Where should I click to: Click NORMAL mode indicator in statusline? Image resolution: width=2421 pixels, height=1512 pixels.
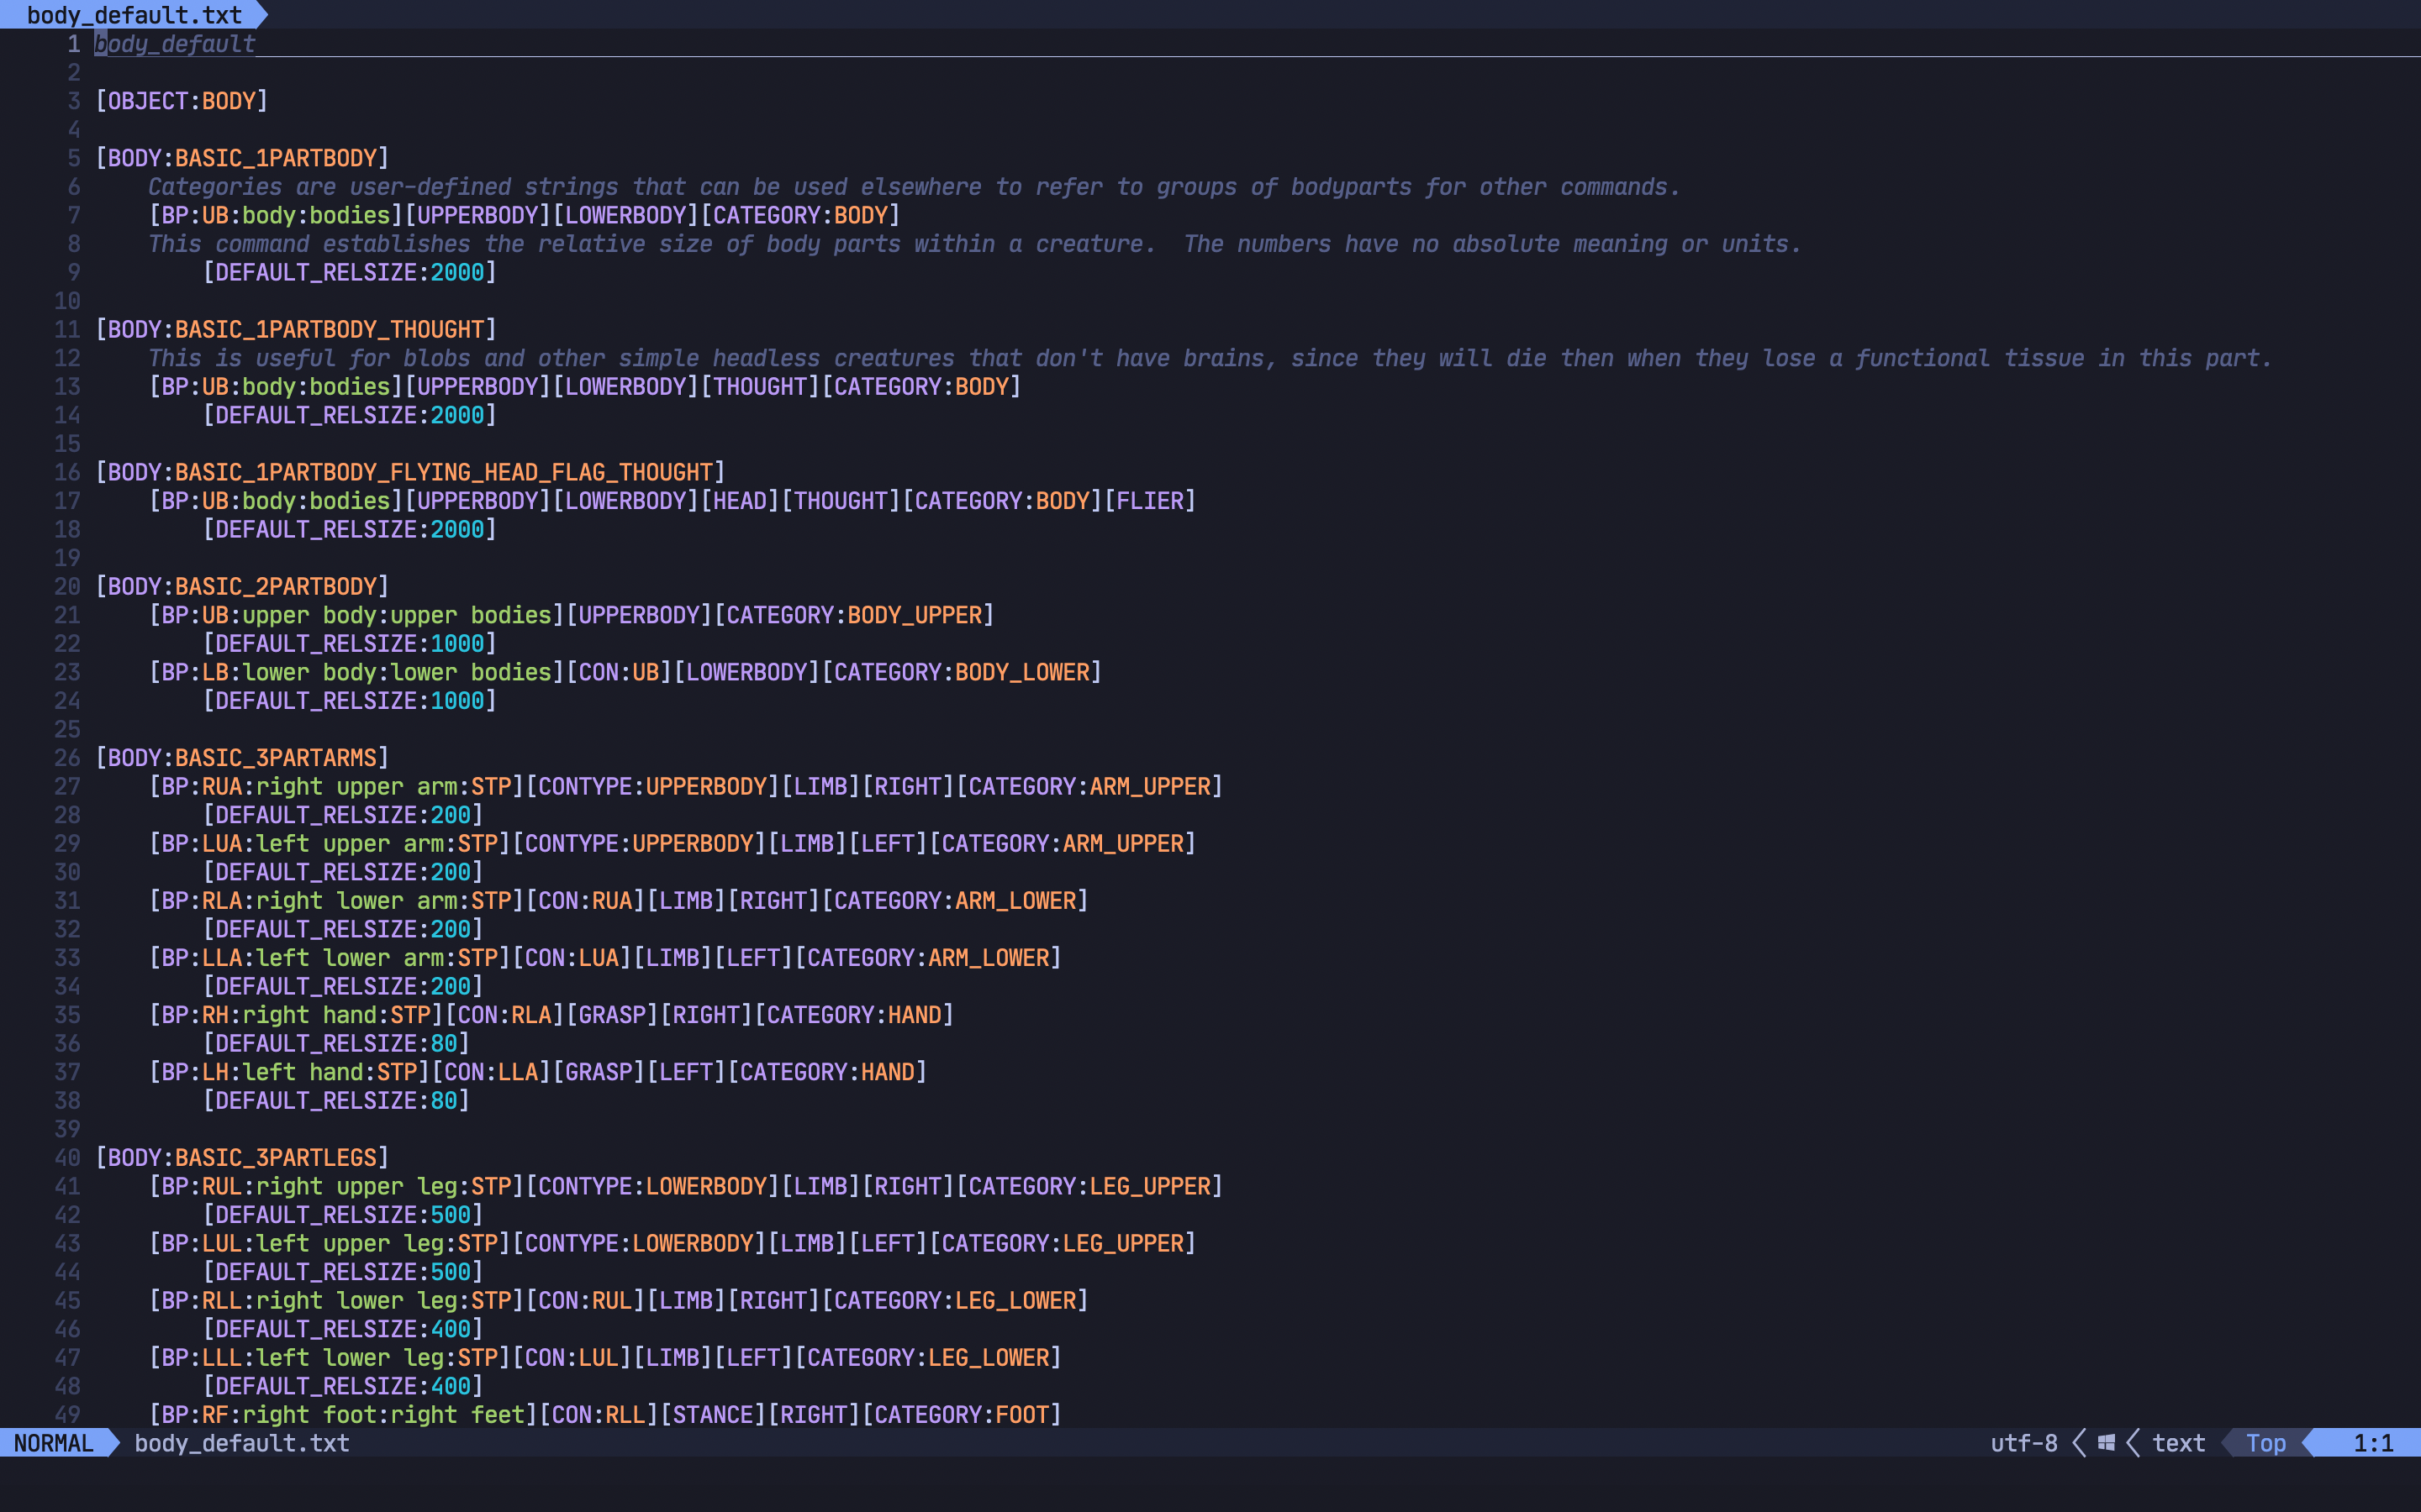(54, 1443)
